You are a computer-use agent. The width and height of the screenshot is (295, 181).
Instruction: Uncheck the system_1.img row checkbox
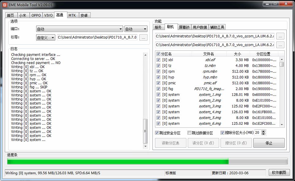pos(158,95)
